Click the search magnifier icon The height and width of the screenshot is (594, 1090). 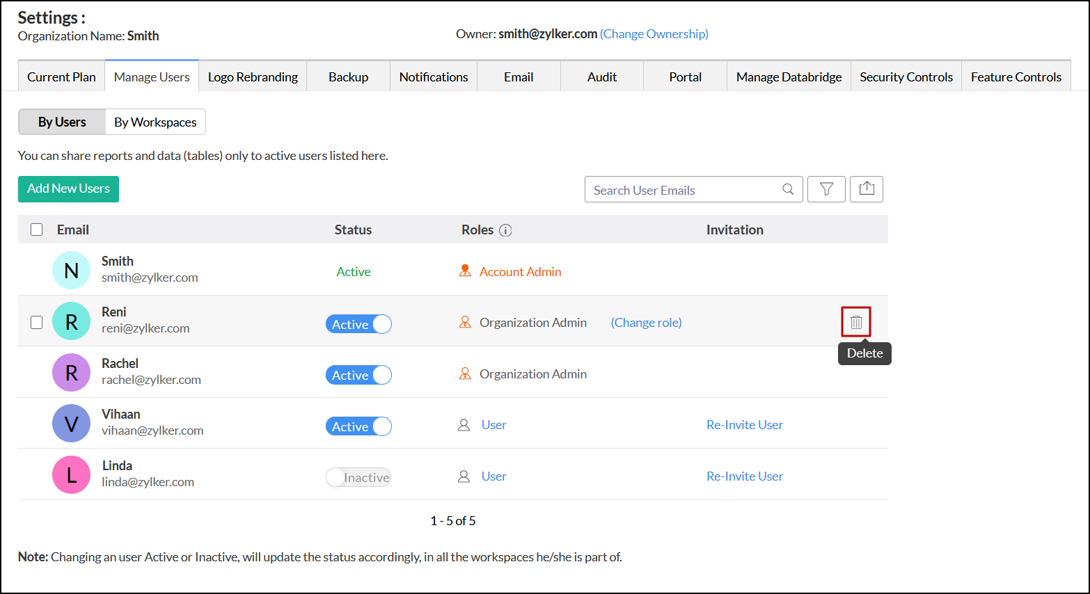tap(788, 189)
